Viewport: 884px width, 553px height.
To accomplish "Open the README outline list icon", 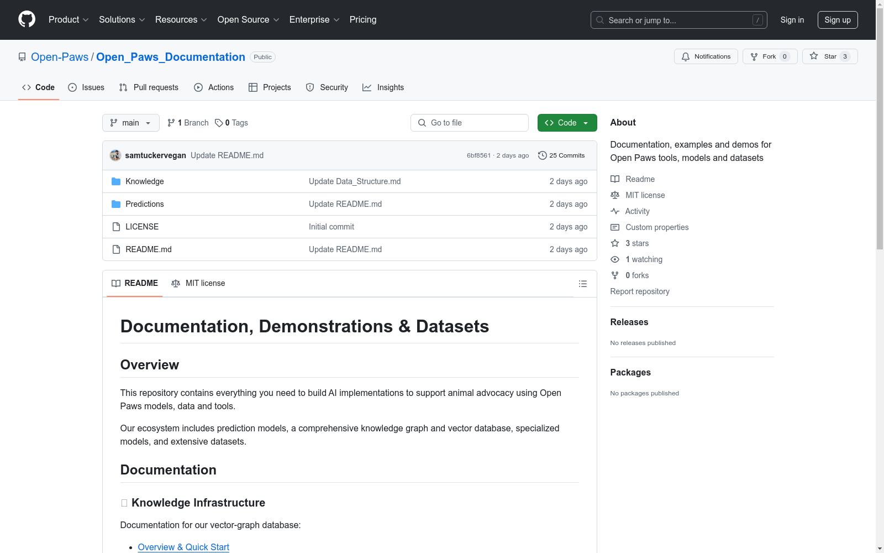I will click(582, 284).
